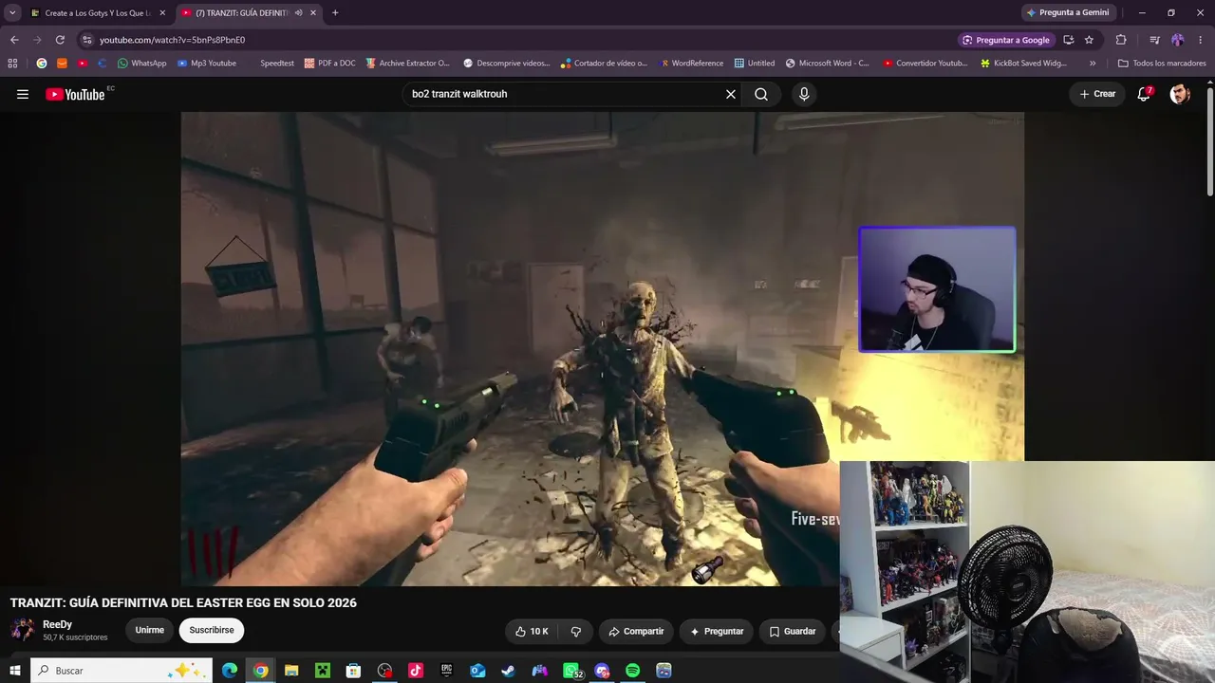
Task: Open the Mp3 Youtube bookmark
Action: click(x=206, y=64)
